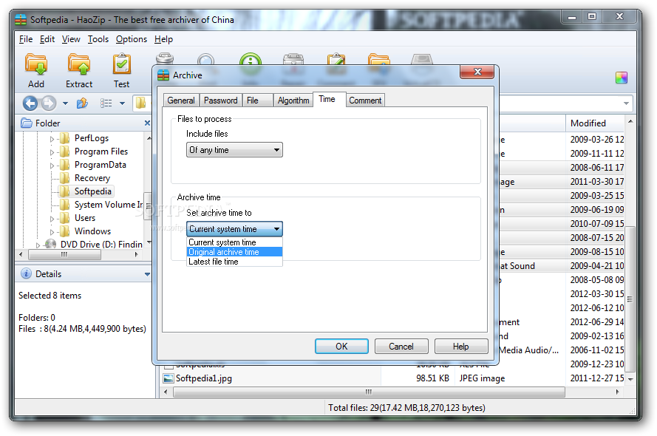Switch to the Comment tab
This screenshot has height=436, width=657.
[365, 101]
